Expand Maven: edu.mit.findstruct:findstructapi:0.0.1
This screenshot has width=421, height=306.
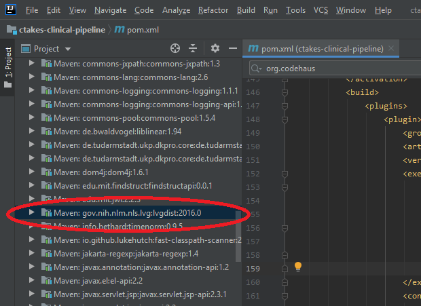31,185
